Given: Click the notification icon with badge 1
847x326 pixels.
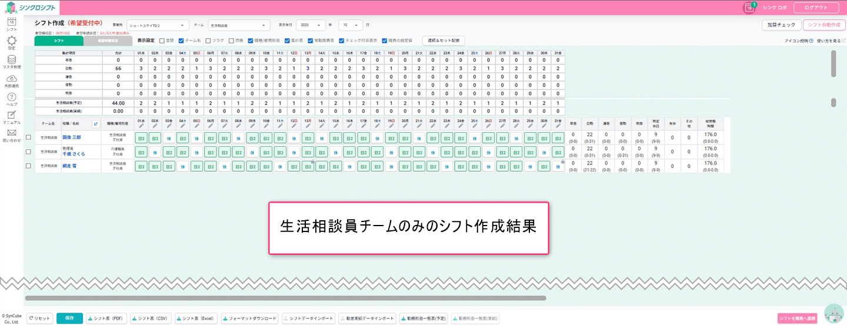Looking at the screenshot, I should click(x=749, y=8).
